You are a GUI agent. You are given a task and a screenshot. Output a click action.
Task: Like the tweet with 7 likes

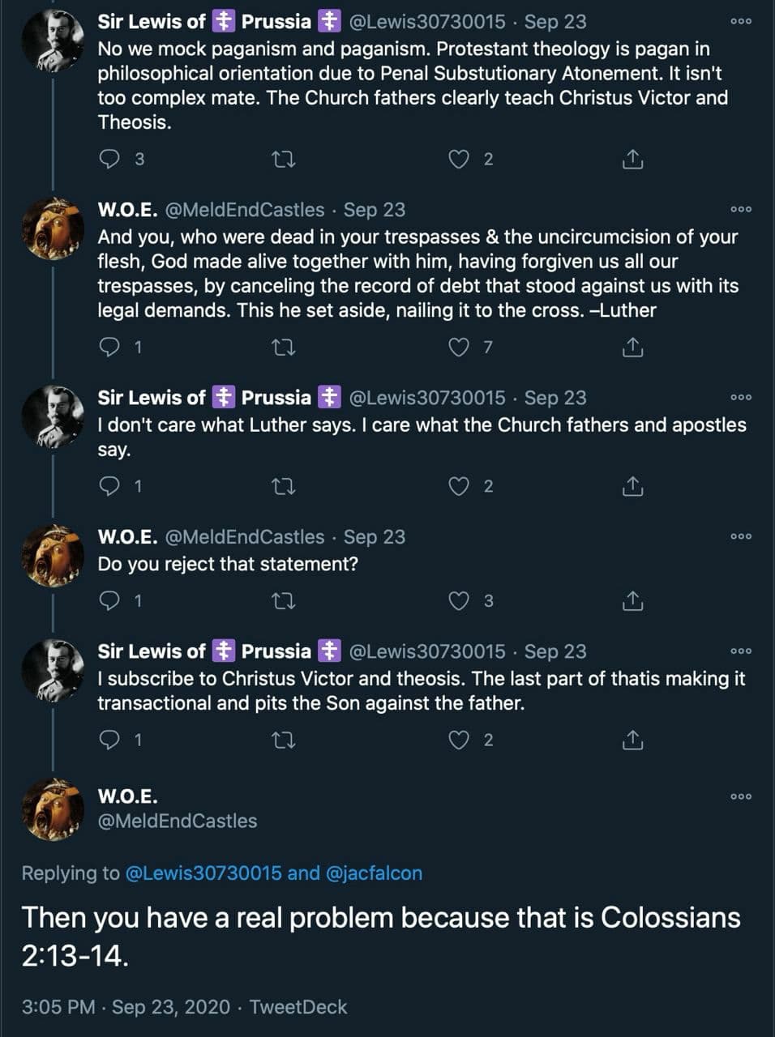pyautogui.click(x=459, y=348)
